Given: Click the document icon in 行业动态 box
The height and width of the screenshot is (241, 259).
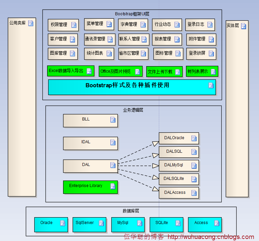Looking at the screenshot, I should coord(177,25).
